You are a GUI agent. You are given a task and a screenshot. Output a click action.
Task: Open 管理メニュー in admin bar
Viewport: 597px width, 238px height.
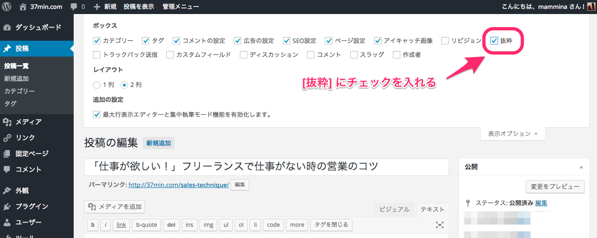(181, 7)
